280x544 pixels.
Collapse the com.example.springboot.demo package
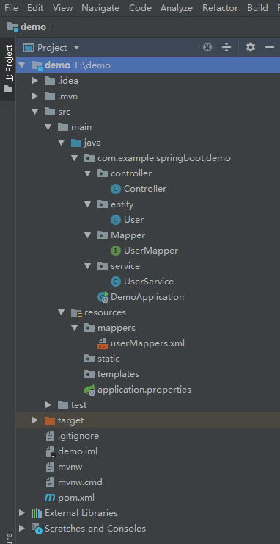point(75,158)
